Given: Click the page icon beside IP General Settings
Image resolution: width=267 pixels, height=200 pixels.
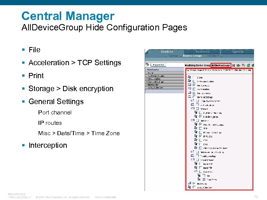Looking at the screenshot, I should (x=196, y=132).
